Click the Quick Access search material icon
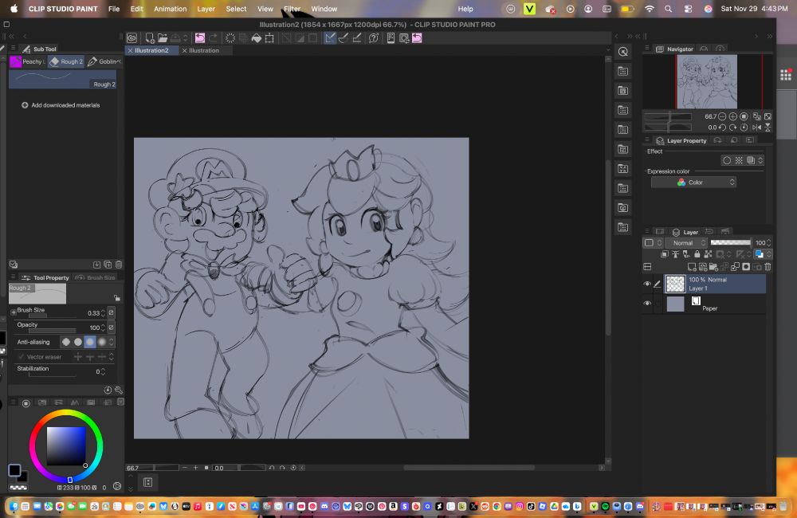The image size is (797, 518). [623, 52]
